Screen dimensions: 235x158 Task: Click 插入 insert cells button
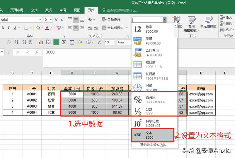(x=226, y=18)
